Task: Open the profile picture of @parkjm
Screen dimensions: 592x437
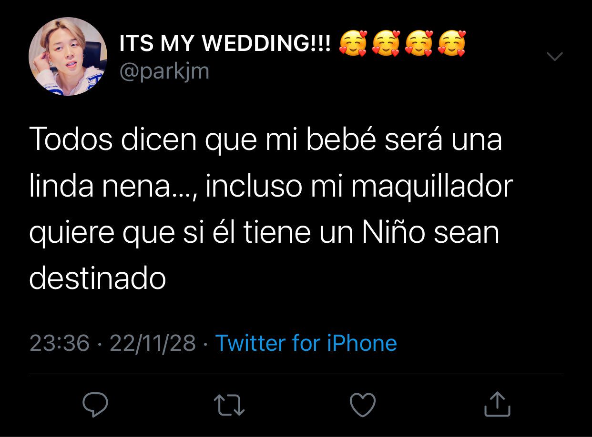Action: pyautogui.click(x=68, y=56)
